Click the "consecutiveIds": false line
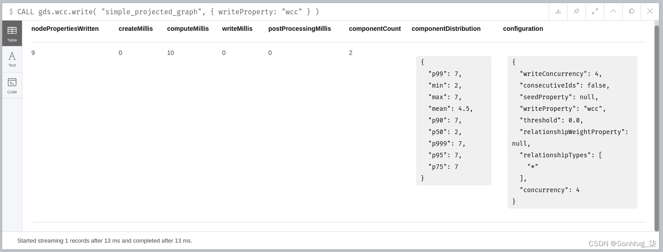The width and height of the screenshot is (663, 252). pos(564,85)
